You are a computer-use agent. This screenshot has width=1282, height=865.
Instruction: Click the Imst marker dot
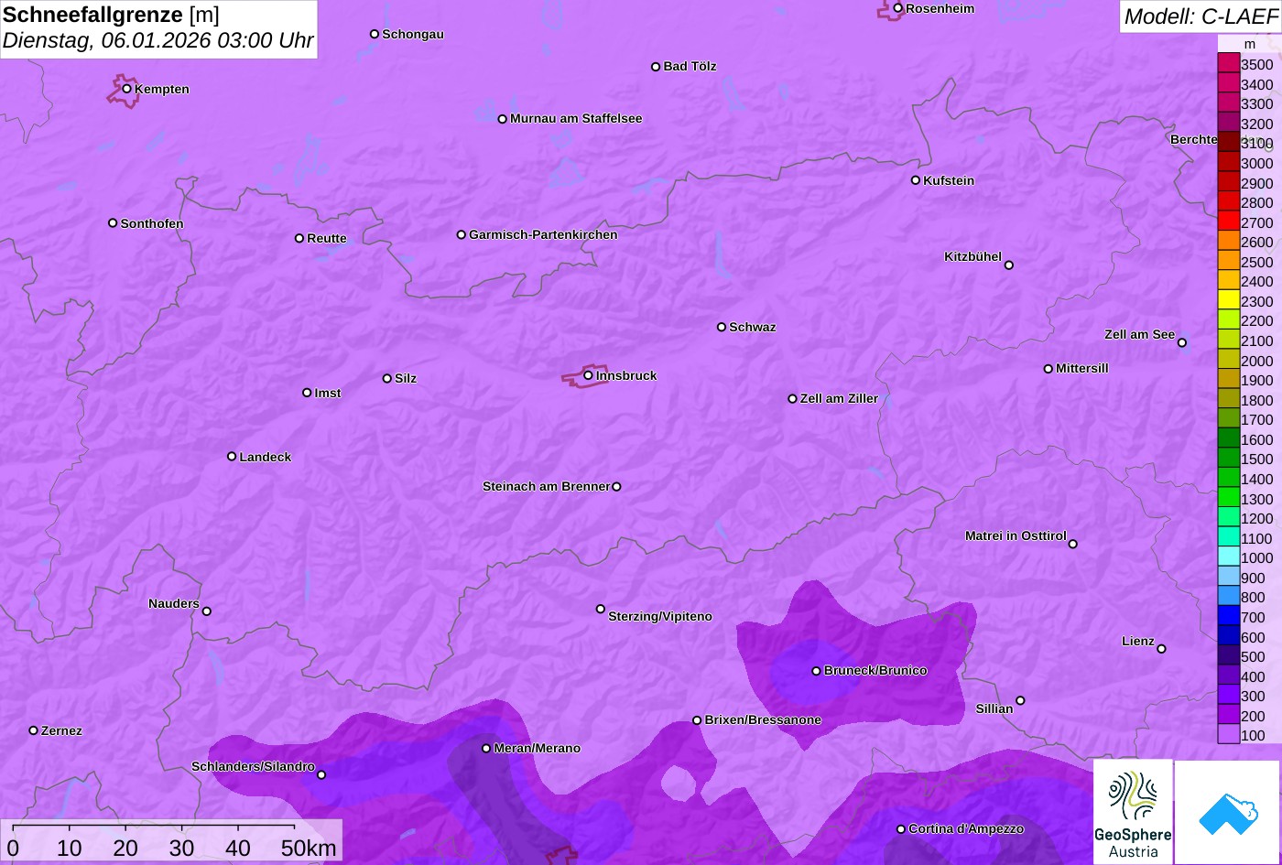coord(307,392)
